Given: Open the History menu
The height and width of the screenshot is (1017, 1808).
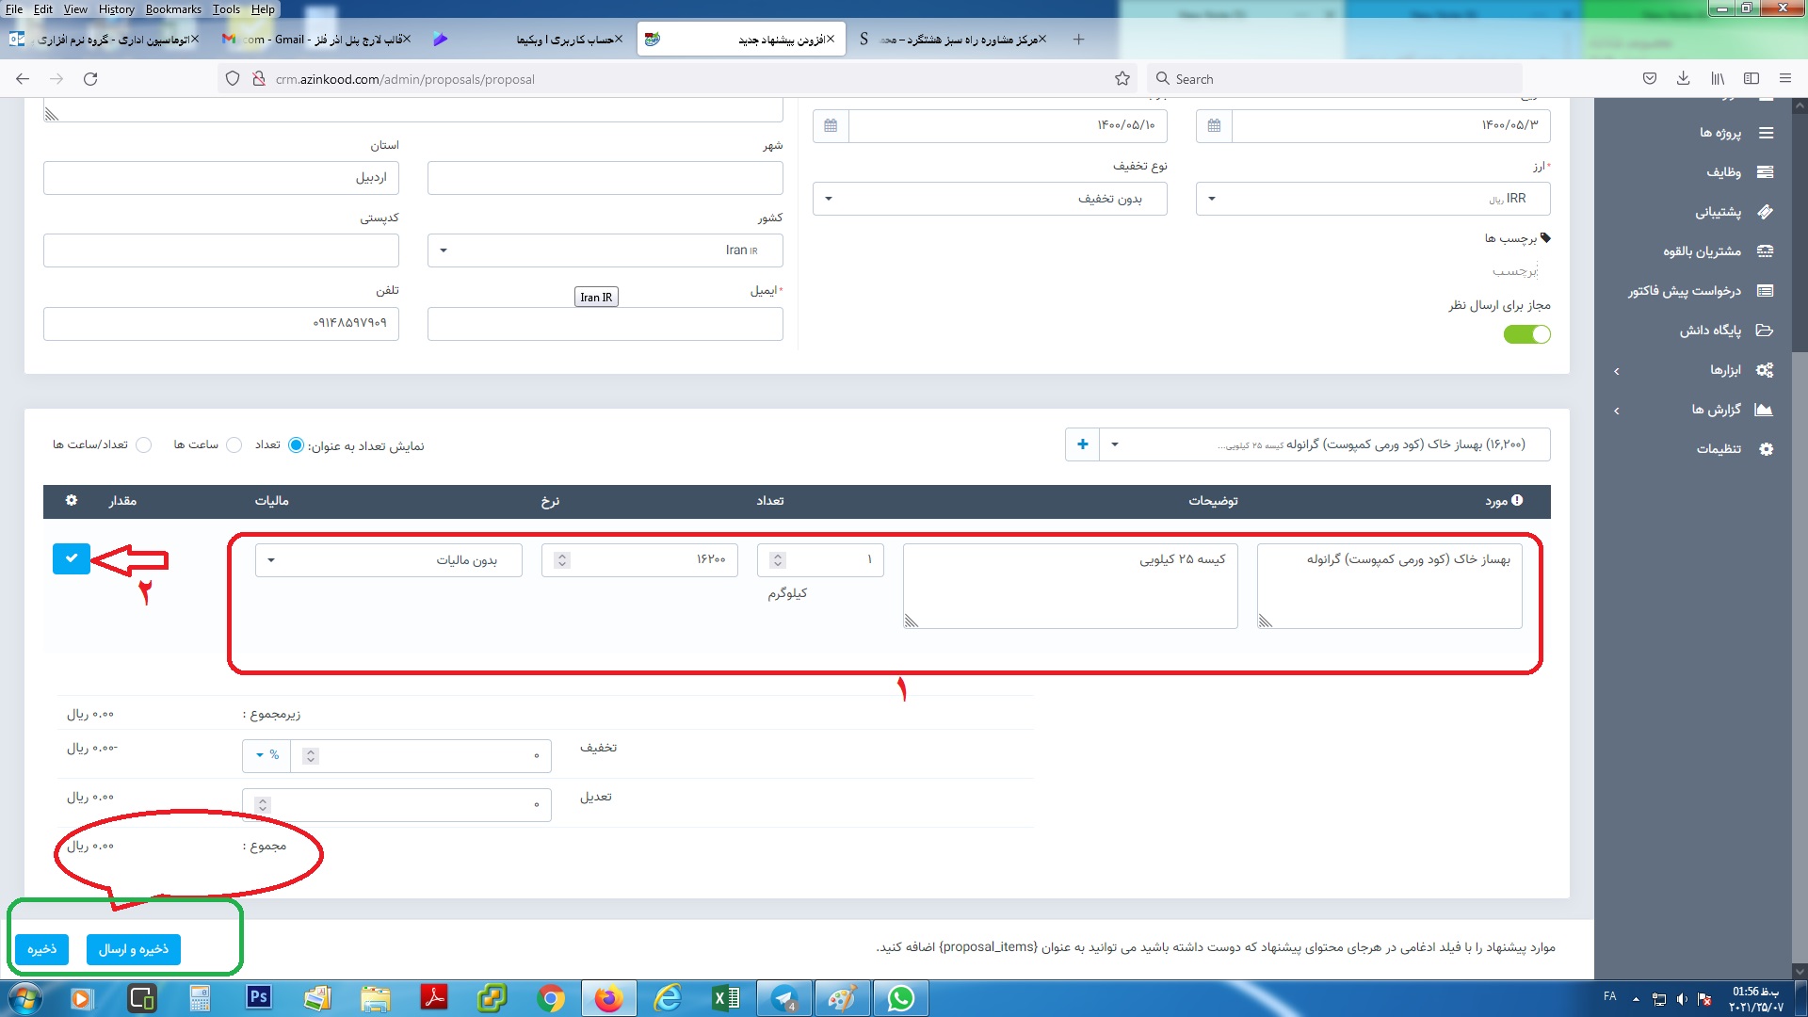Looking at the screenshot, I should (x=117, y=9).
